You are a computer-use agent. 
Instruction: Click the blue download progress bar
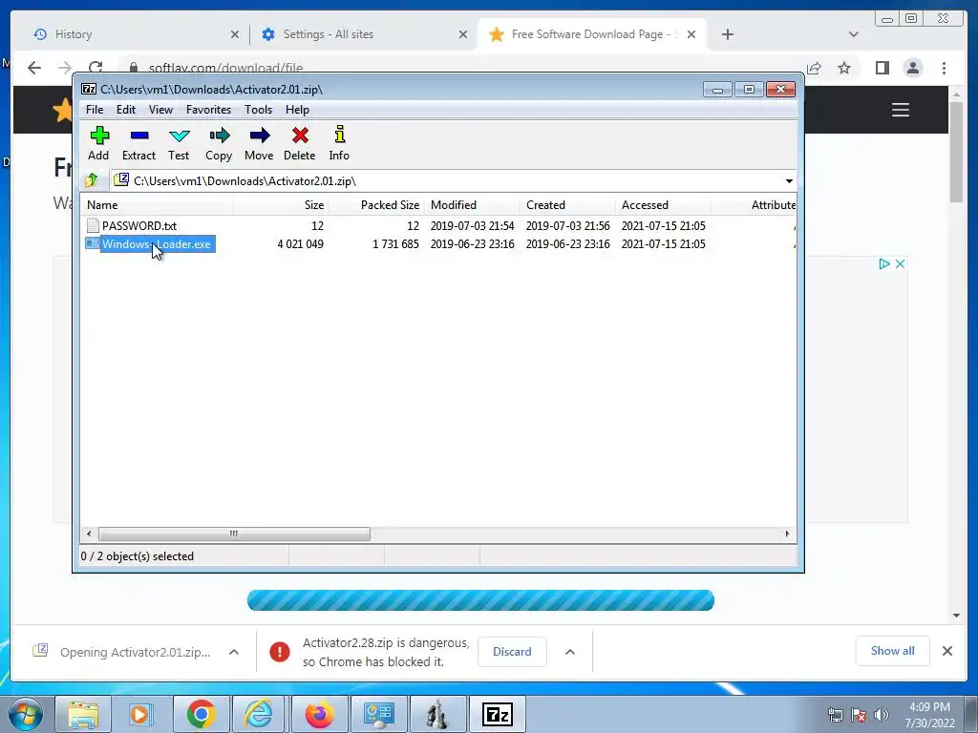tap(481, 600)
